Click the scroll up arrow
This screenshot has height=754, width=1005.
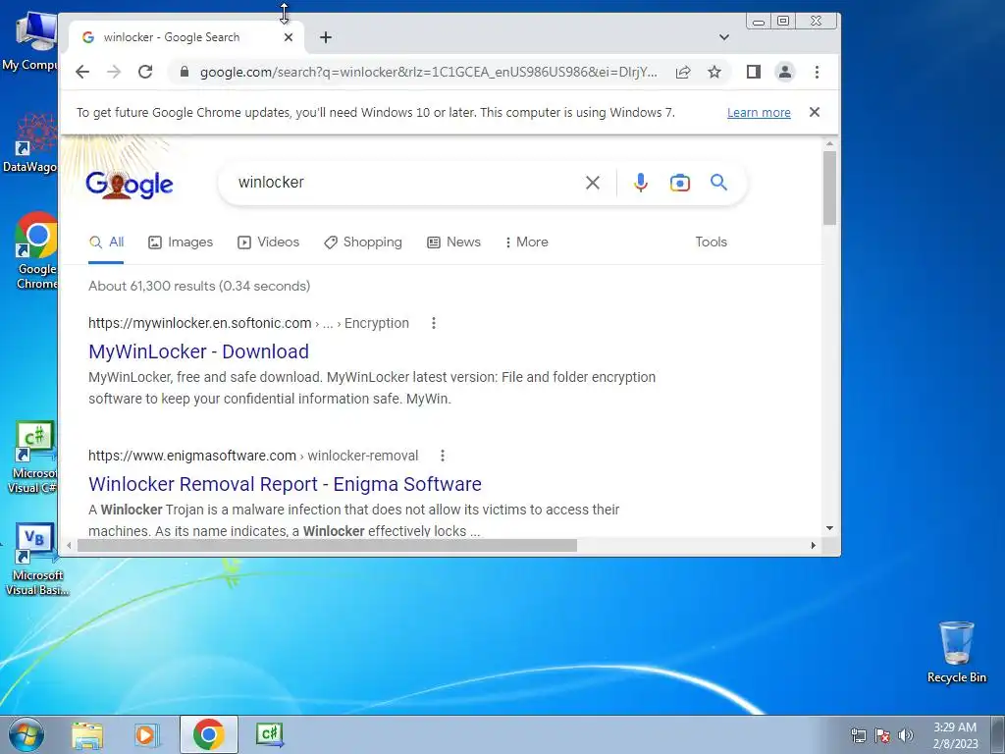830,144
